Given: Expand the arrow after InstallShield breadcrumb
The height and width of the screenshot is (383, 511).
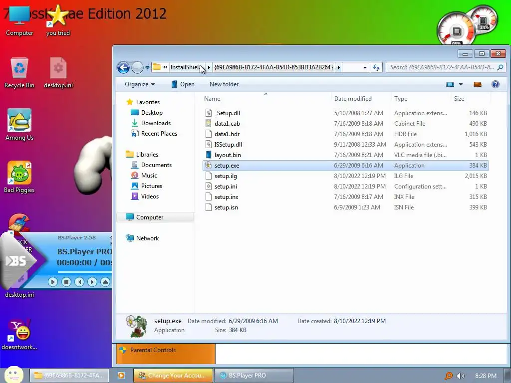Looking at the screenshot, I should click(209, 67).
